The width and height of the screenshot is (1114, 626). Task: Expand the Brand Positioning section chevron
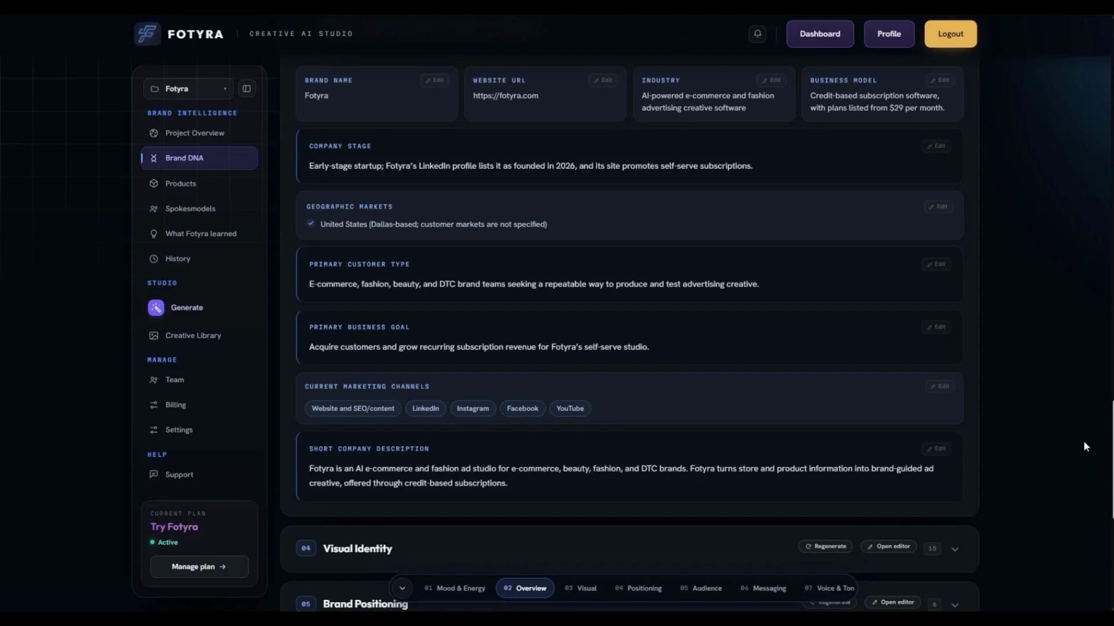[x=955, y=605]
